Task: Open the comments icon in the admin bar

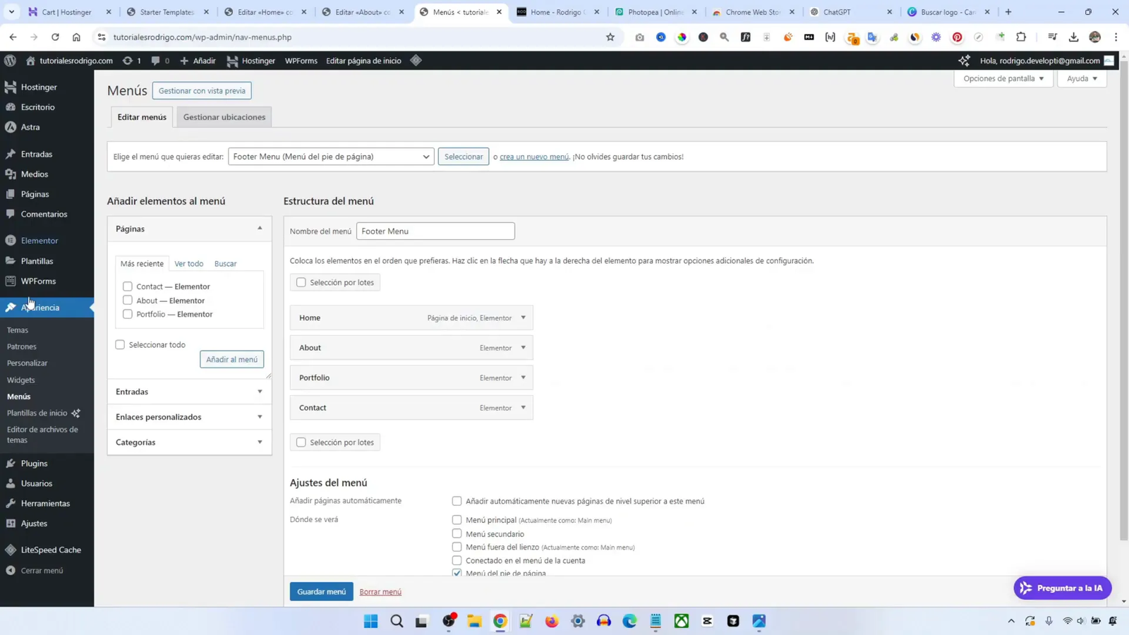Action: pyautogui.click(x=157, y=61)
